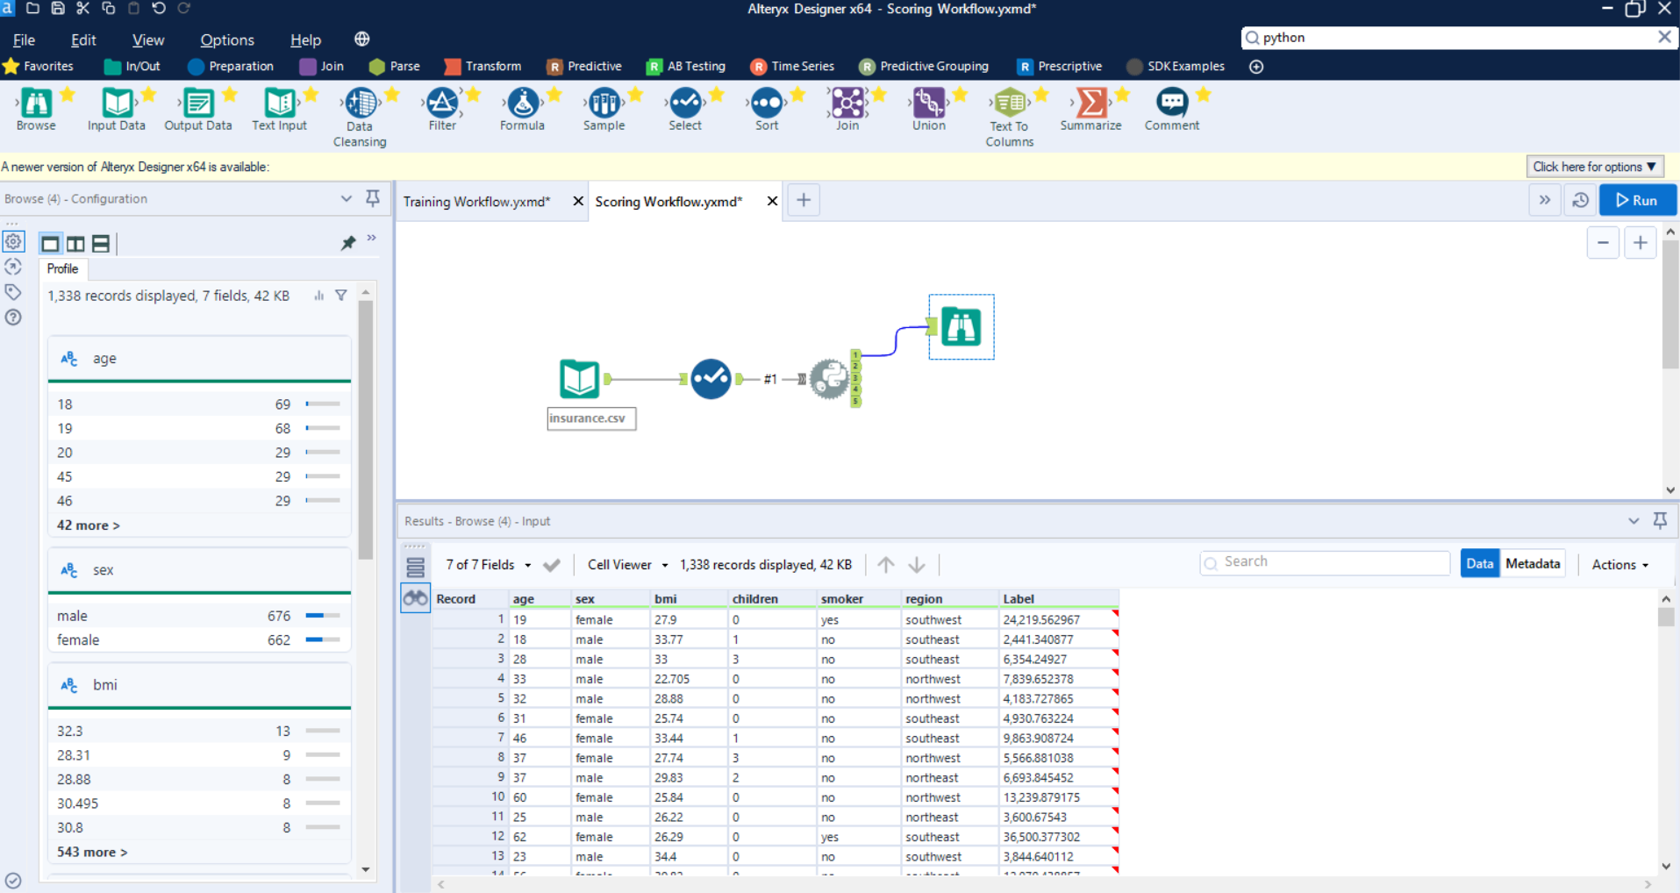
Task: Open the Actions dropdown menu
Action: 1619,565
